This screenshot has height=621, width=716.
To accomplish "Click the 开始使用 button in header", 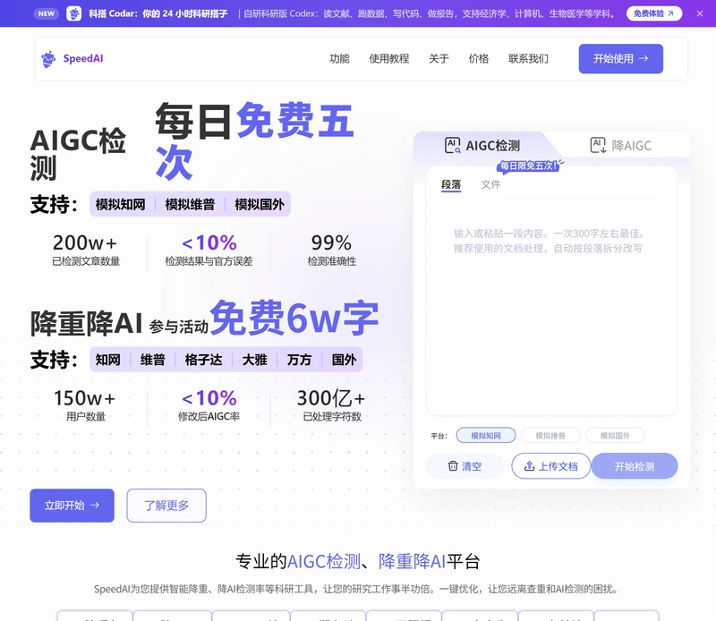I will [x=620, y=58].
